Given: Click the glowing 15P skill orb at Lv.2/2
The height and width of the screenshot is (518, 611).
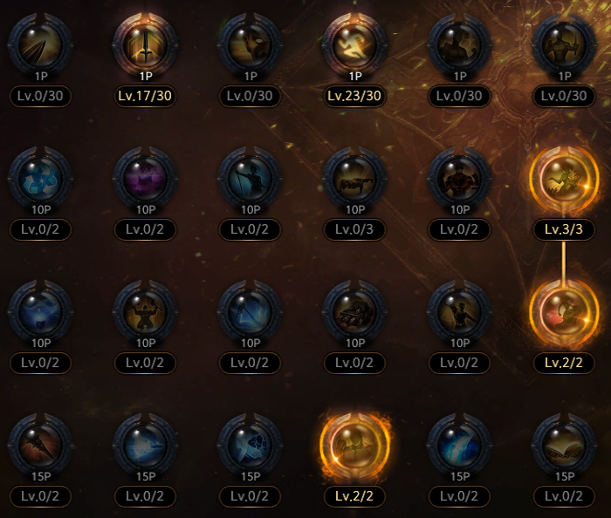Looking at the screenshot, I should [354, 446].
